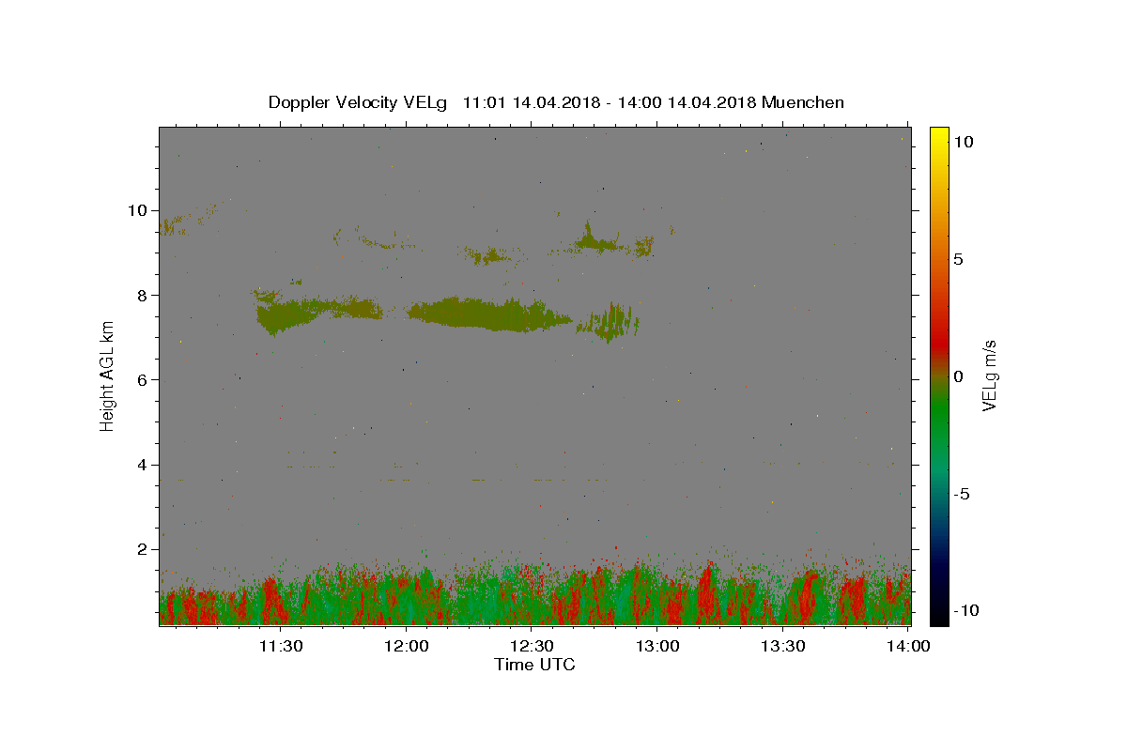The image size is (1127, 751).
Task: Click the yellow top of the colorbar
Action: click(x=939, y=136)
